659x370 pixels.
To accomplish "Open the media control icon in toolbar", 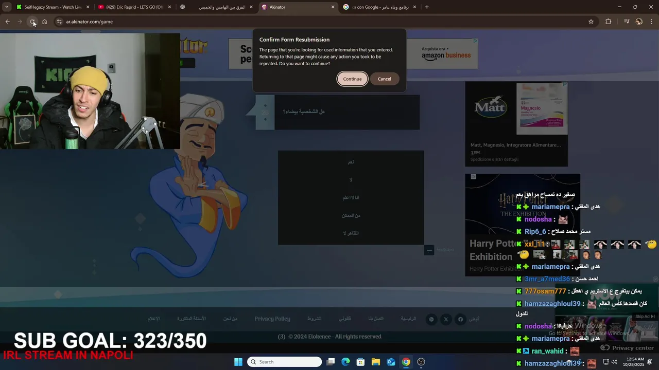I will point(626,22).
